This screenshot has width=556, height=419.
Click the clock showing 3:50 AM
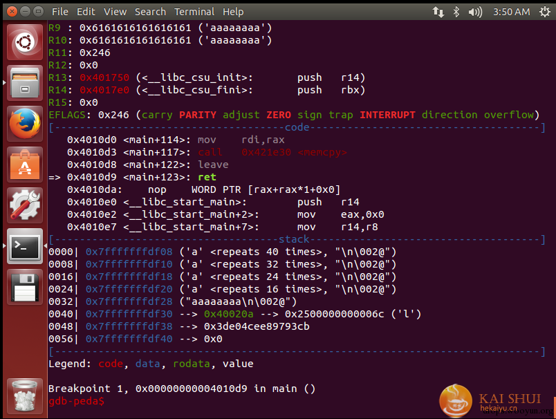(511, 12)
